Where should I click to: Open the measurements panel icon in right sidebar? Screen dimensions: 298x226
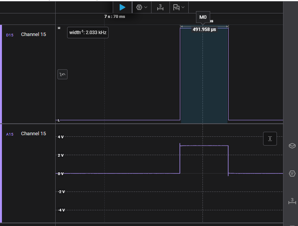292,201
